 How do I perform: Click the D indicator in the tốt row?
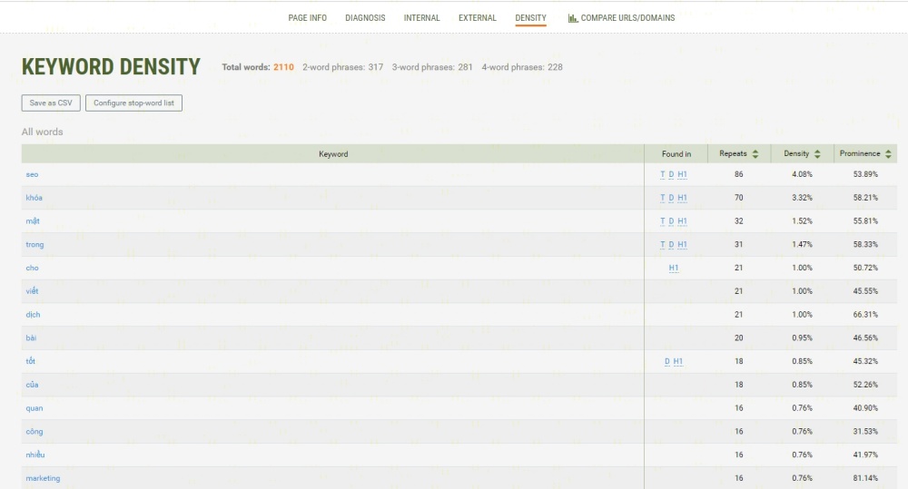[667, 362]
